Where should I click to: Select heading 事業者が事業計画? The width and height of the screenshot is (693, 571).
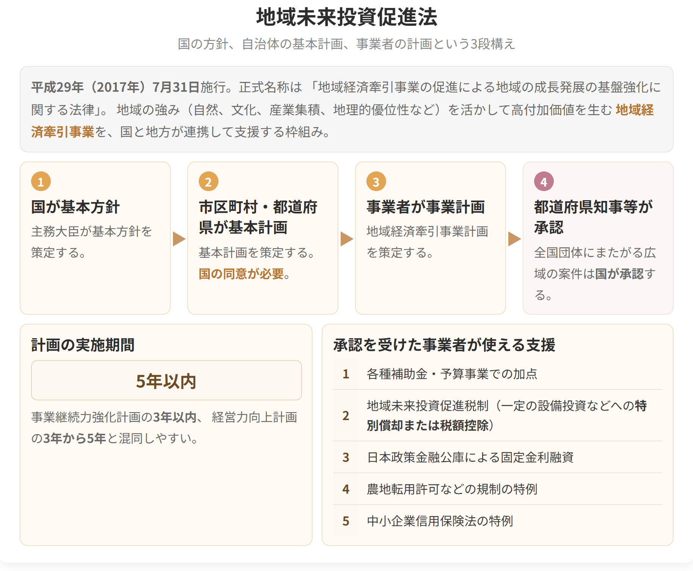pos(426,207)
